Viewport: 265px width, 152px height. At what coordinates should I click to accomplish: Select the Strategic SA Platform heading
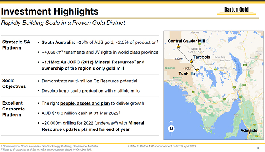pos(16,45)
